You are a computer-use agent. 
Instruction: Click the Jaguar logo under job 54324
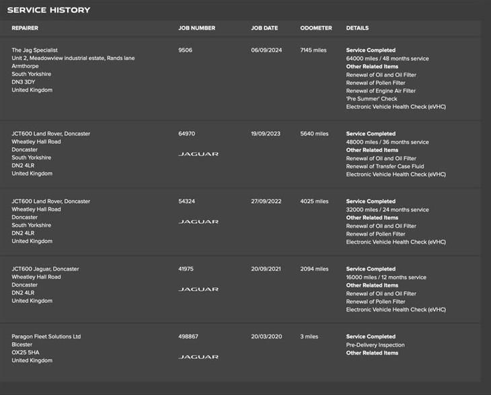pos(198,222)
